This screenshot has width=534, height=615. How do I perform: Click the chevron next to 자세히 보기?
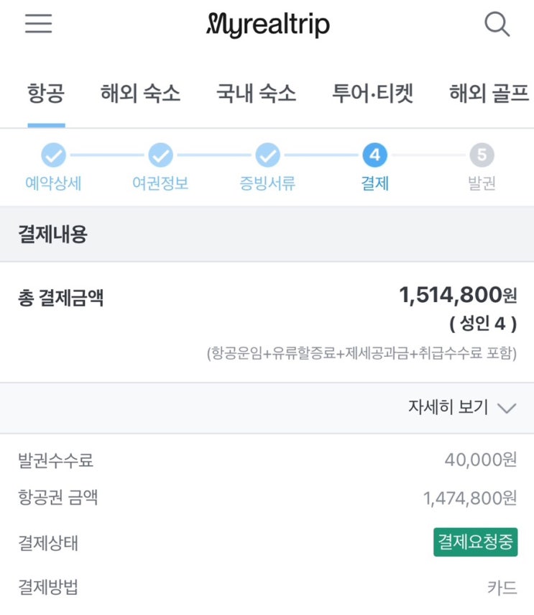click(x=507, y=409)
